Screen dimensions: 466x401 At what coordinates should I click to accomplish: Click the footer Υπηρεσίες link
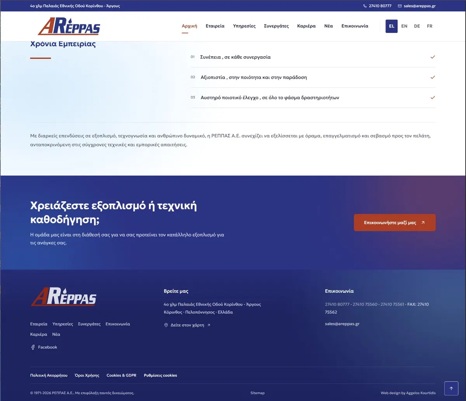(63, 324)
